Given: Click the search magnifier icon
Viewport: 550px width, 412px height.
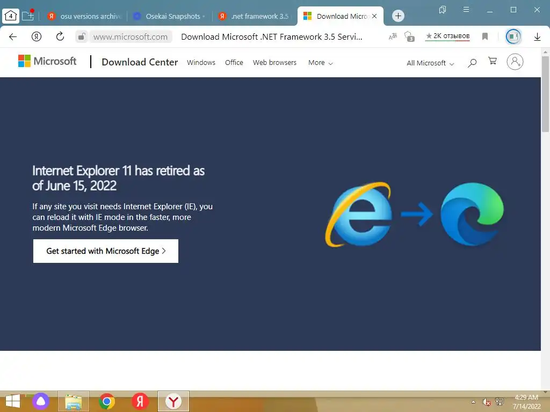Looking at the screenshot, I should tap(472, 63).
